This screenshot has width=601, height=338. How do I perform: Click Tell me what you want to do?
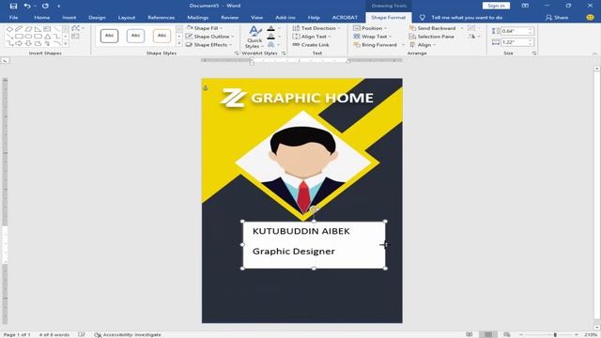[x=467, y=17]
